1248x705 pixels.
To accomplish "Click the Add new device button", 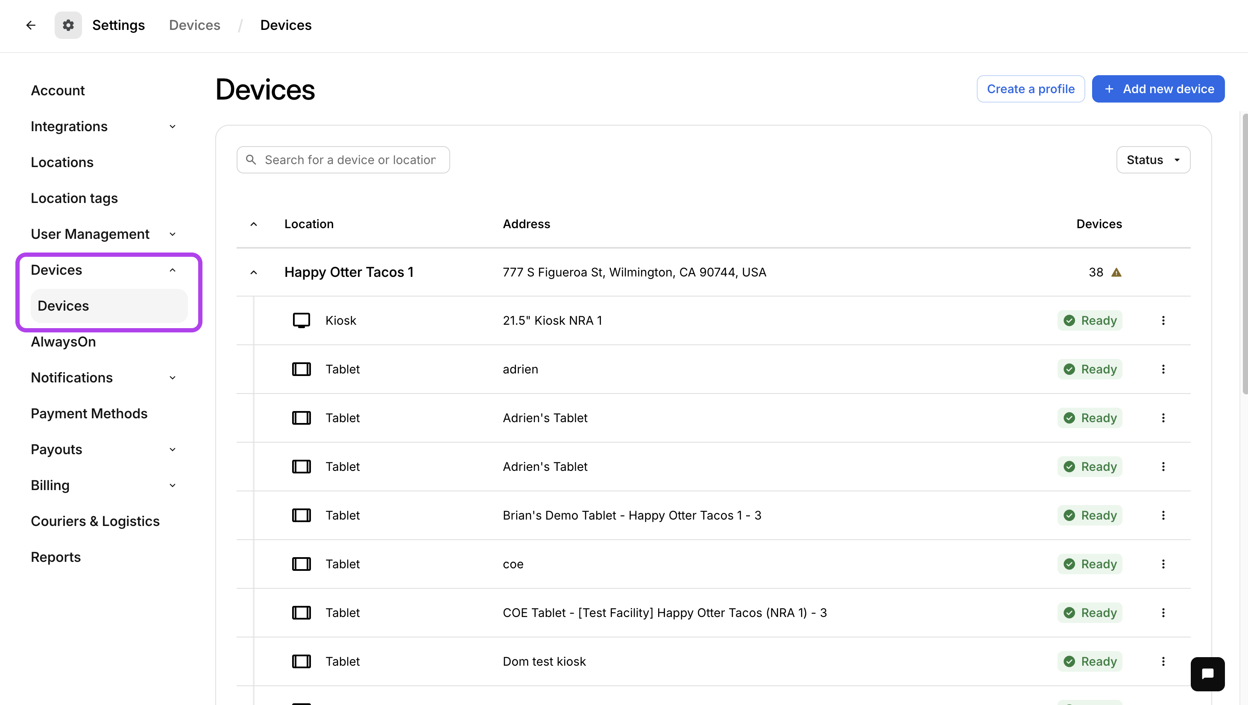I will [x=1157, y=89].
